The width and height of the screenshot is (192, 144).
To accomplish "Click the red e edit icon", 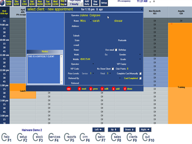I will [102, 89].
